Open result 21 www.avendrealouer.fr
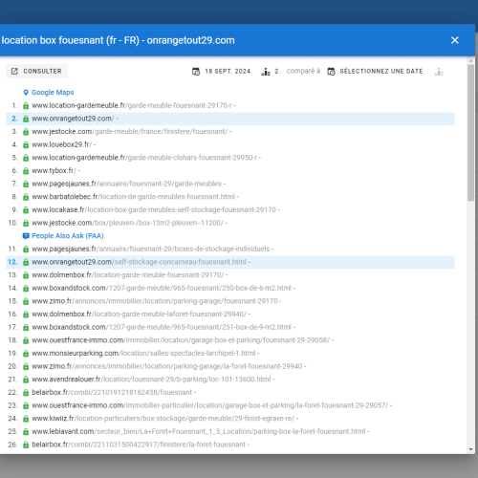Screen dimensions: 478x478 151,380
